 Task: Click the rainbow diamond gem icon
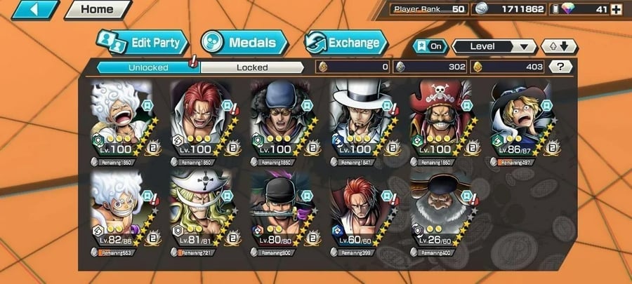(x=568, y=9)
